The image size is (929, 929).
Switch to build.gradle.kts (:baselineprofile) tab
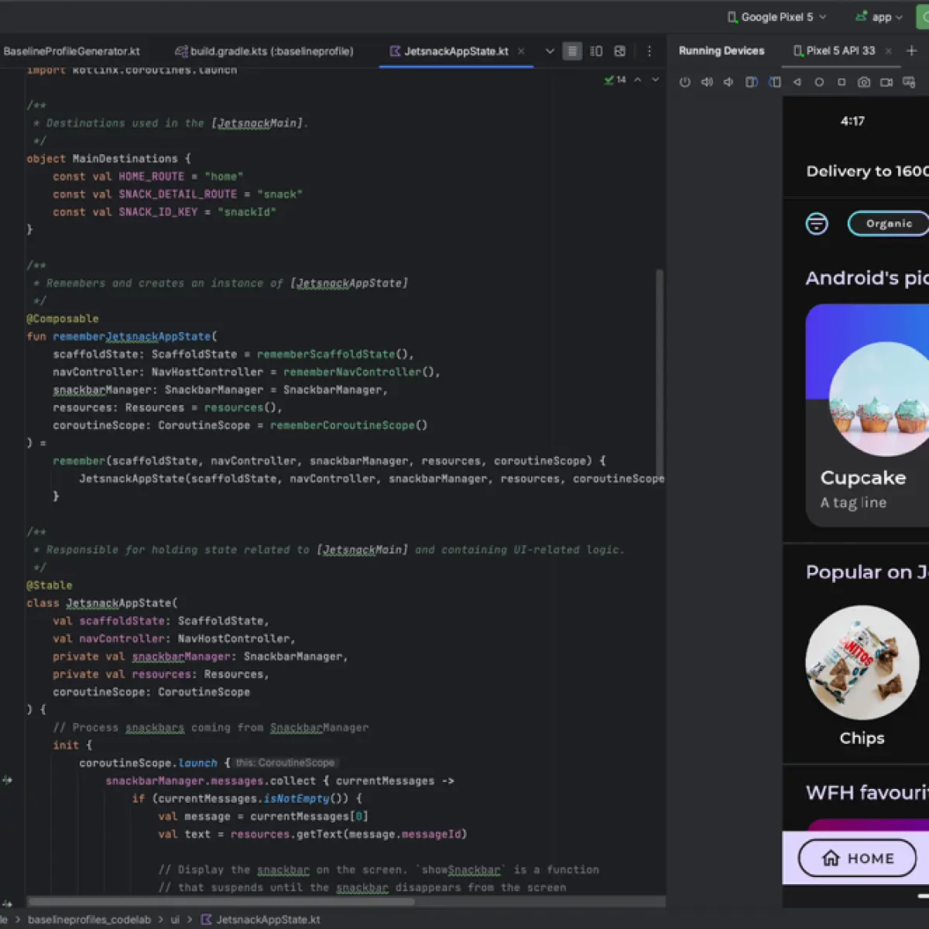(265, 51)
